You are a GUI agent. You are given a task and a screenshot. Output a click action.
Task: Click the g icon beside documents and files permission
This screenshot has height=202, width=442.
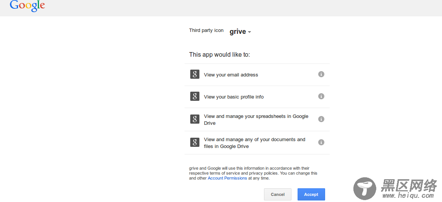(x=195, y=142)
